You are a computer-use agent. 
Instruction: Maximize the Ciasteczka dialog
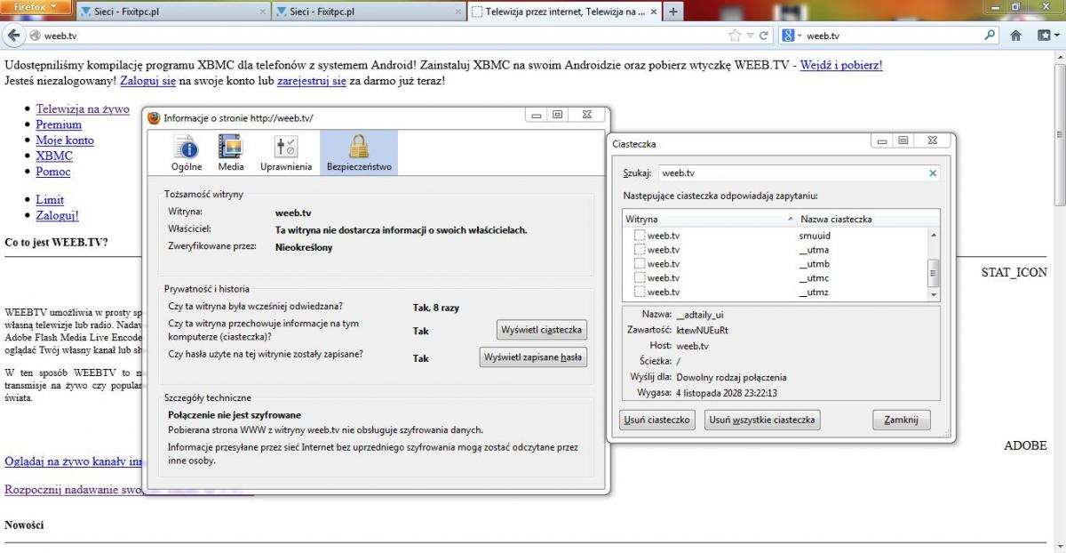tap(903, 140)
